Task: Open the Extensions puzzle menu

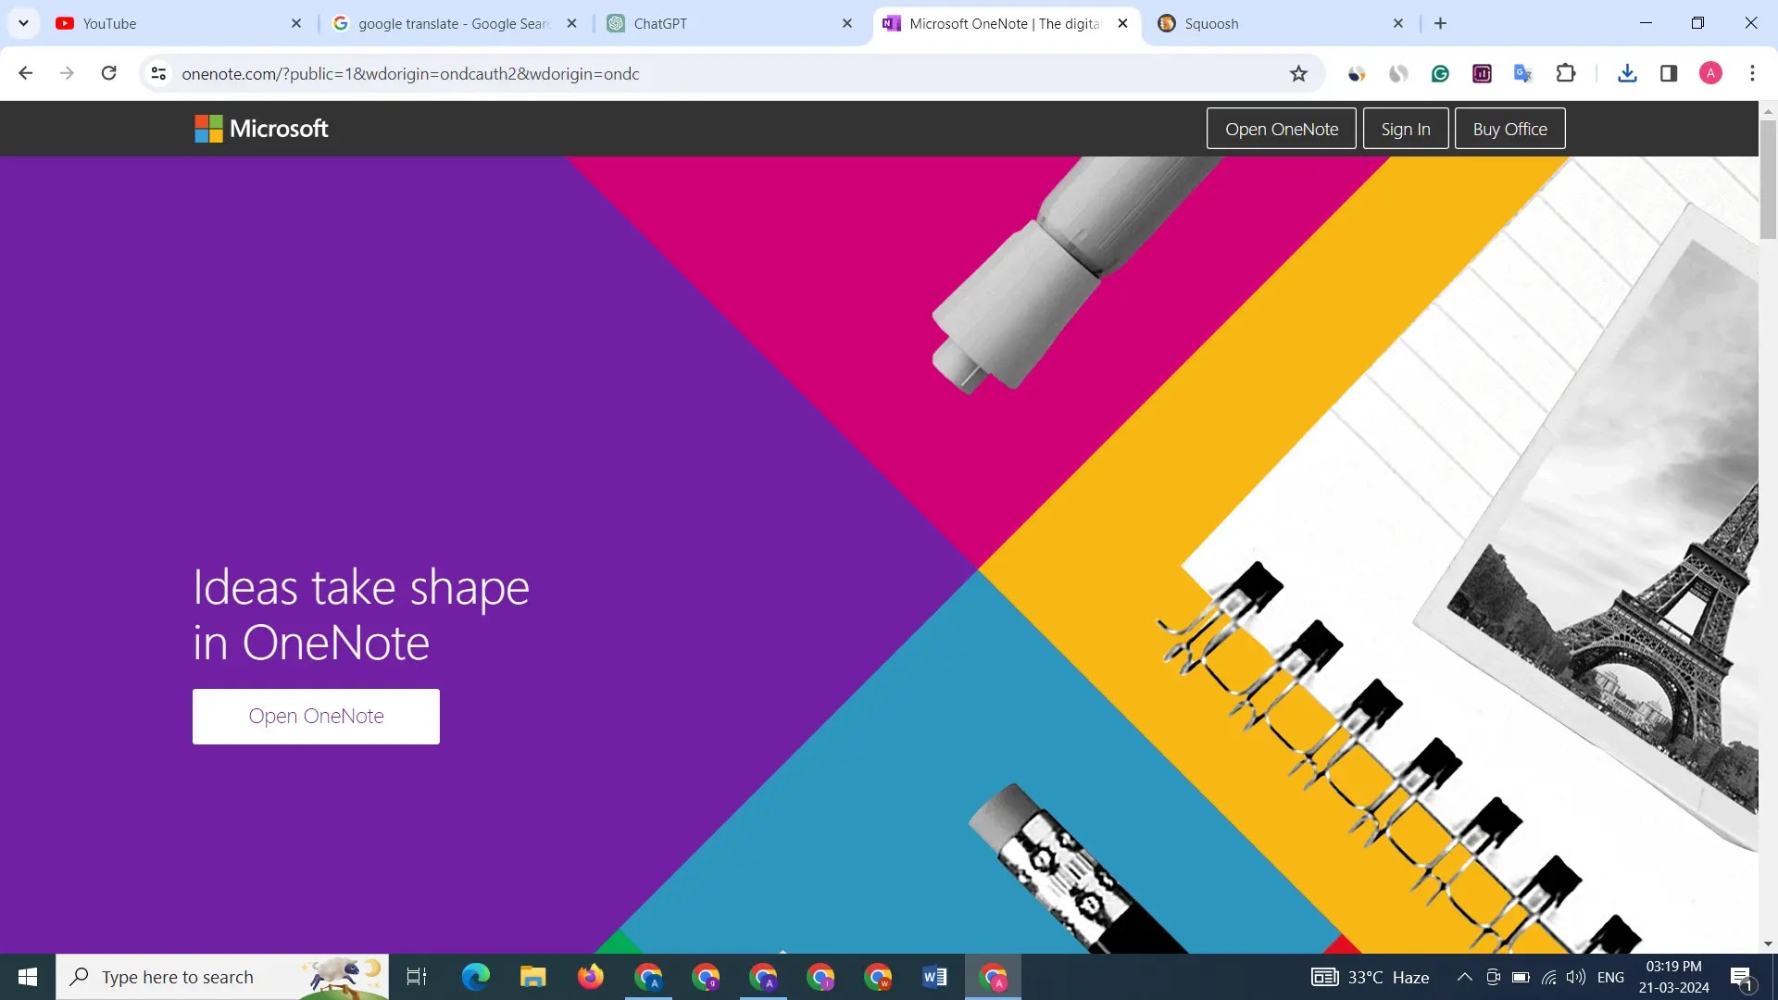Action: [x=1566, y=73]
